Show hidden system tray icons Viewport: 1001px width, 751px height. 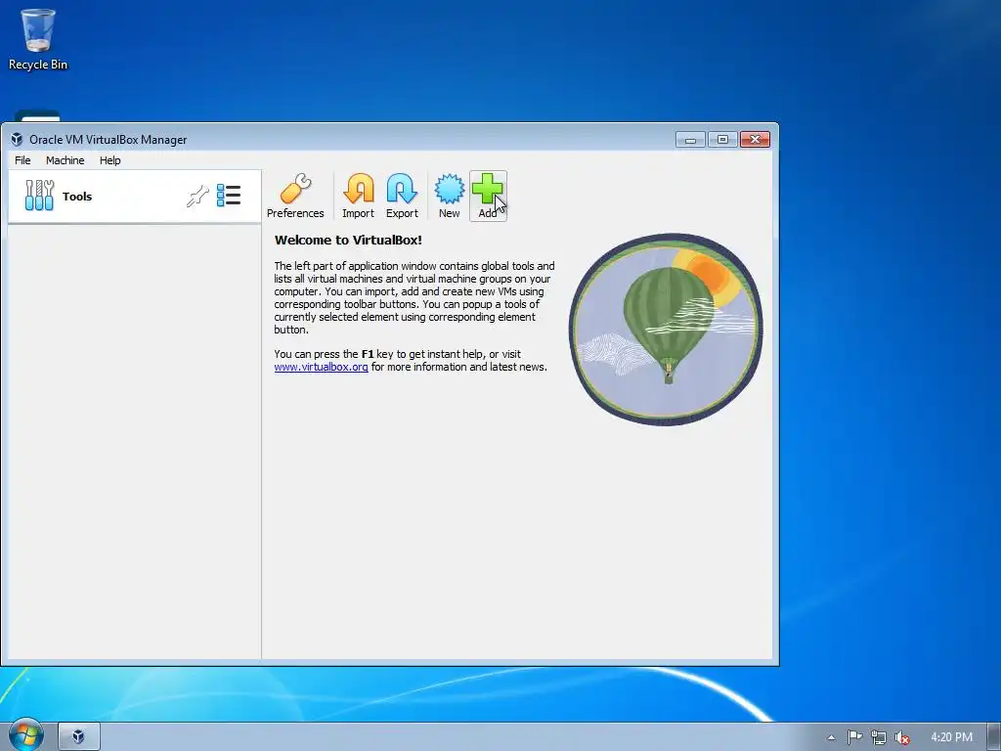point(831,737)
